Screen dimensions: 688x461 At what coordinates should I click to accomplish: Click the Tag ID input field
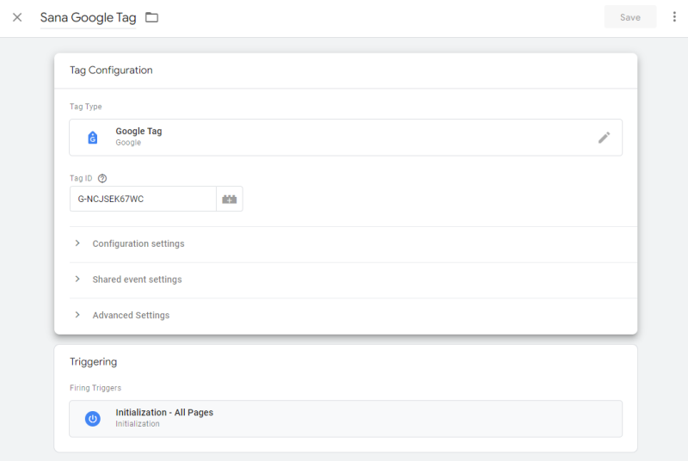[x=143, y=200]
